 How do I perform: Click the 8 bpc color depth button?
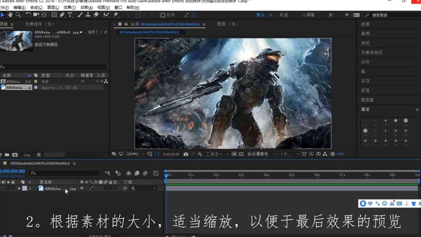pyautogui.click(x=27, y=155)
